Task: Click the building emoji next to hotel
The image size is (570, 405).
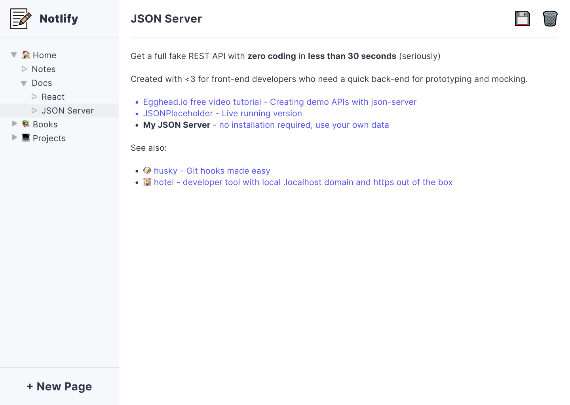Action: [x=147, y=182]
